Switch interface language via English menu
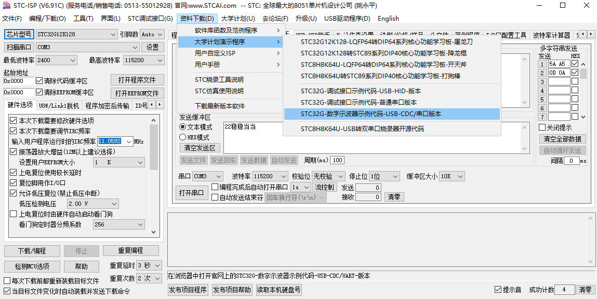The height and width of the screenshot is (299, 597). (x=388, y=18)
